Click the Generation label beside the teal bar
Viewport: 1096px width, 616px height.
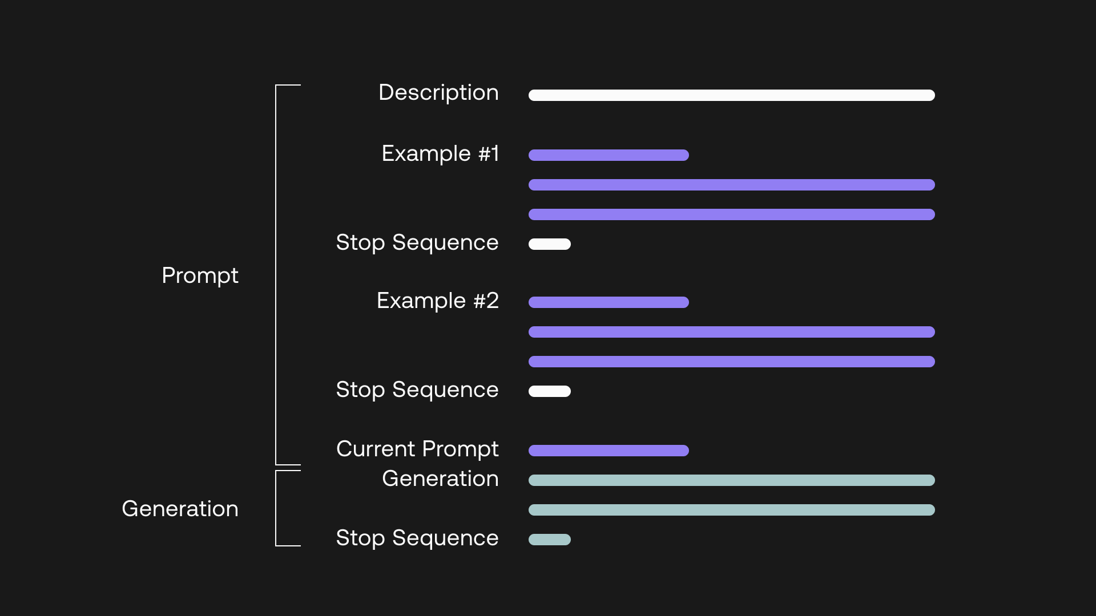click(440, 479)
